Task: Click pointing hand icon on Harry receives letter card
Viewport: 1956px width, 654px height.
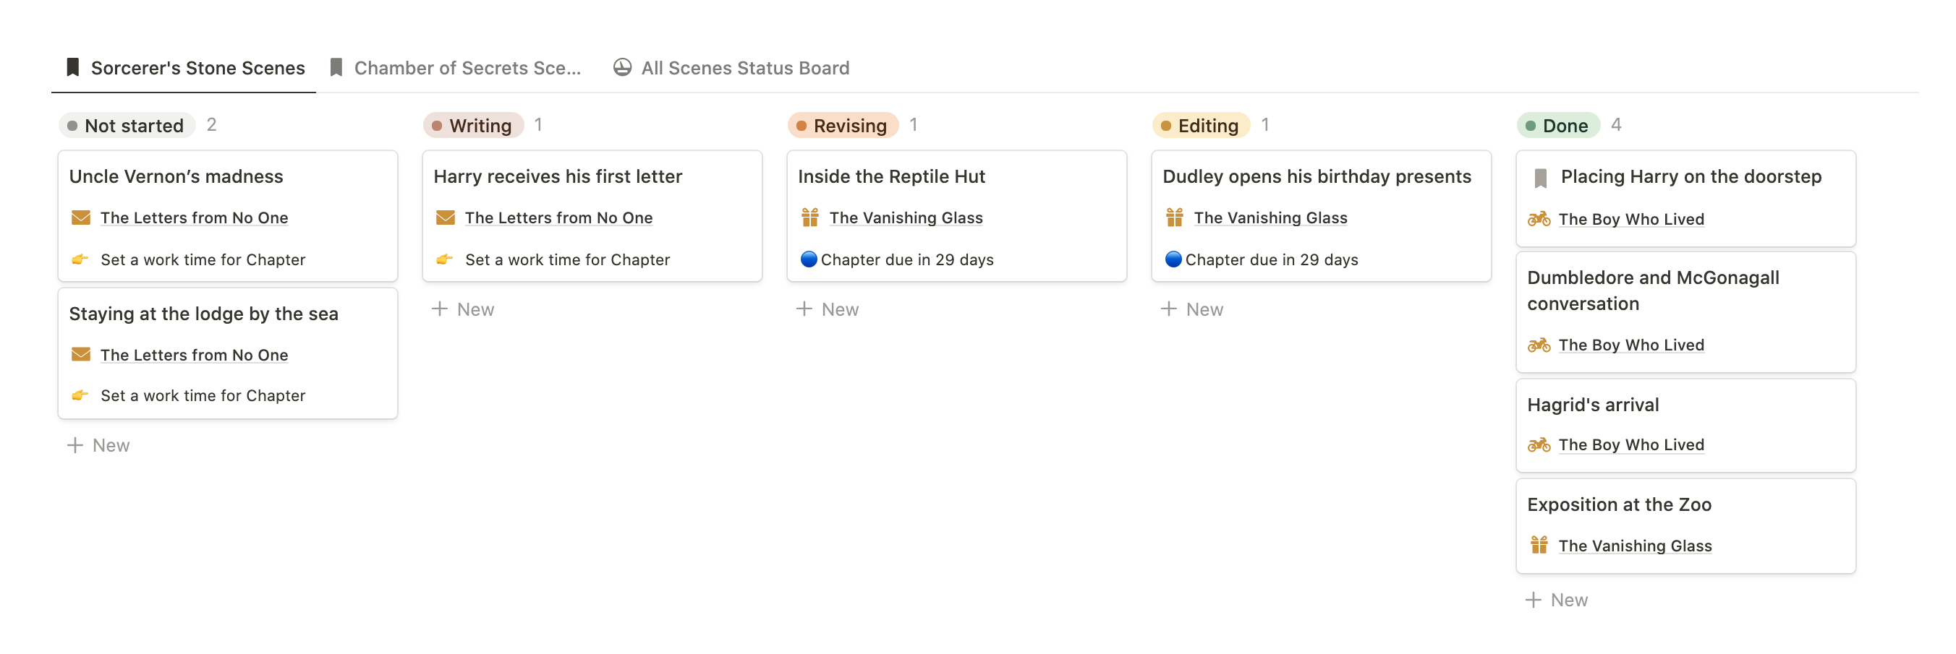Action: [x=445, y=259]
